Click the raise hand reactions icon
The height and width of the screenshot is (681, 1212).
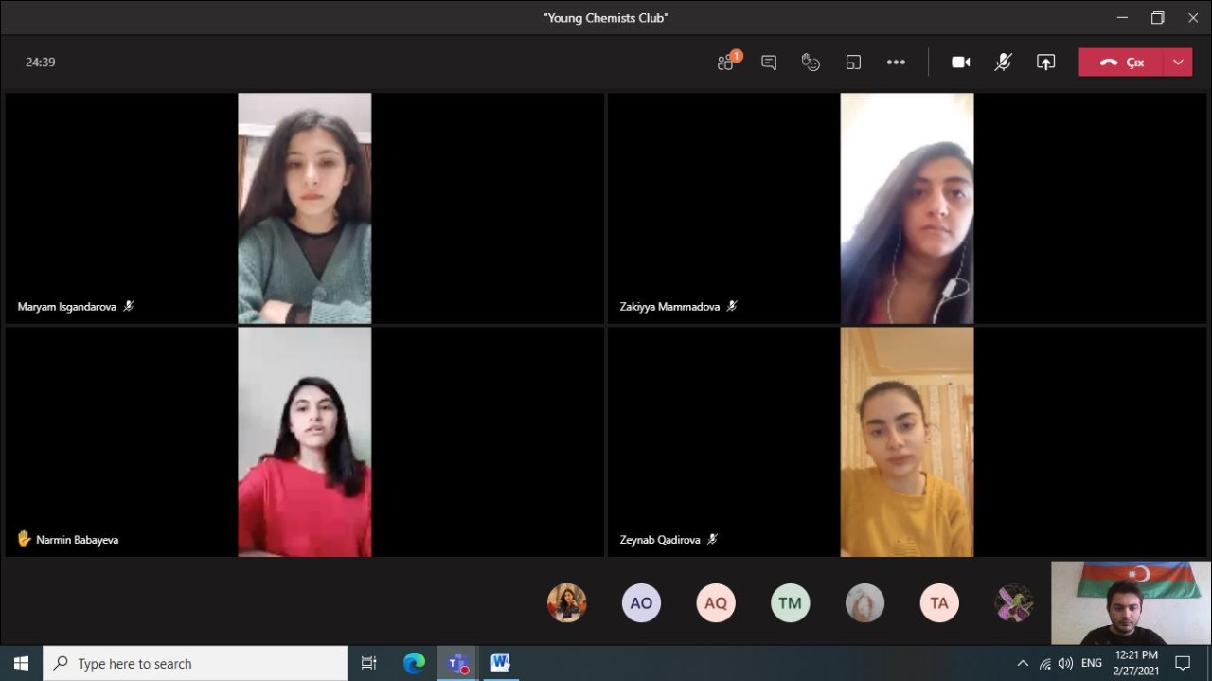[811, 63]
